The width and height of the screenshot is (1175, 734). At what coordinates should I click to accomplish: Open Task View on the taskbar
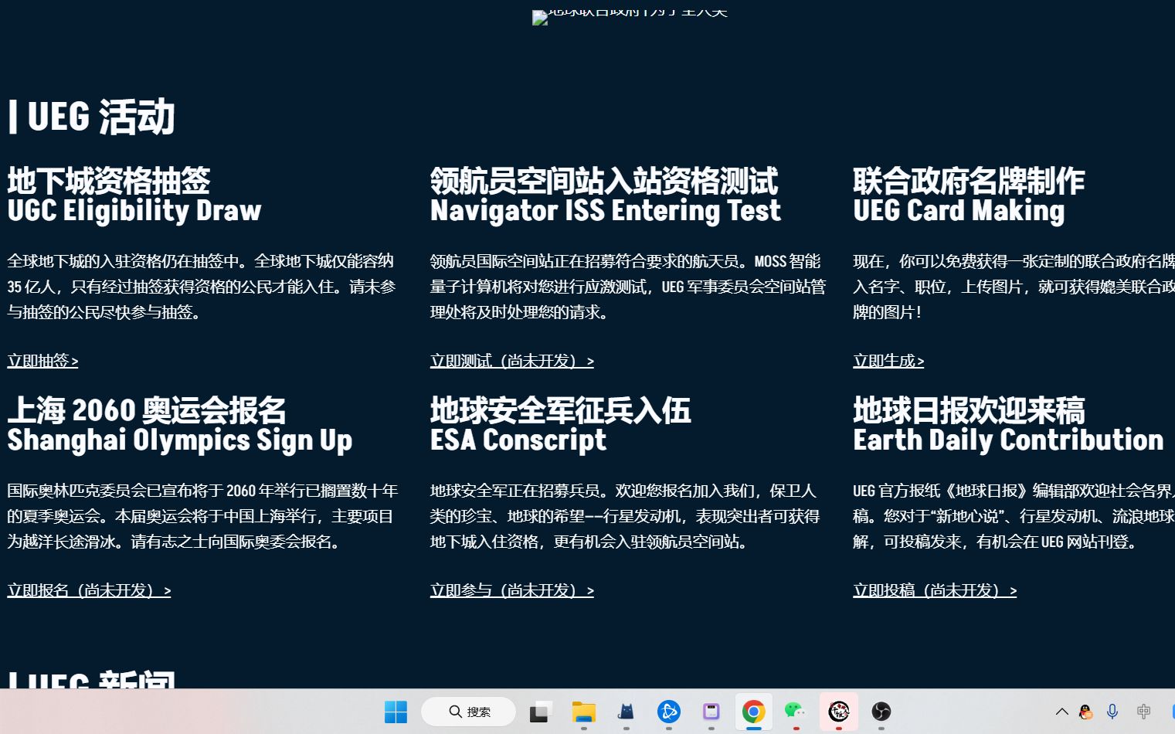(x=541, y=712)
